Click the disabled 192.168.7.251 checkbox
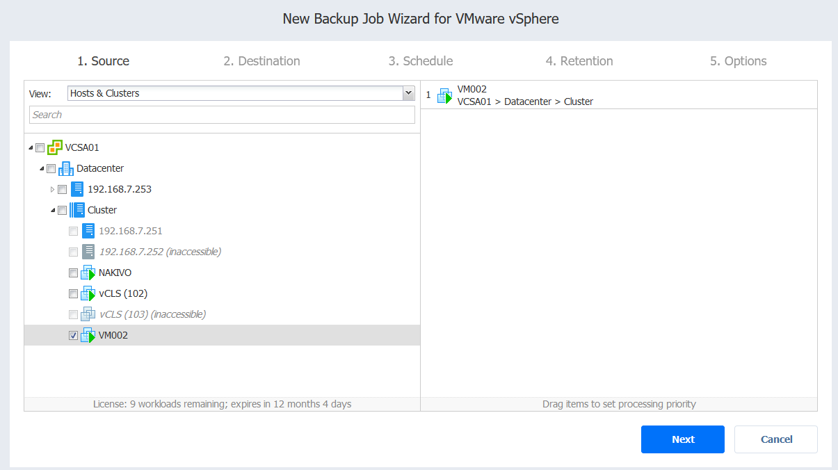 73,232
